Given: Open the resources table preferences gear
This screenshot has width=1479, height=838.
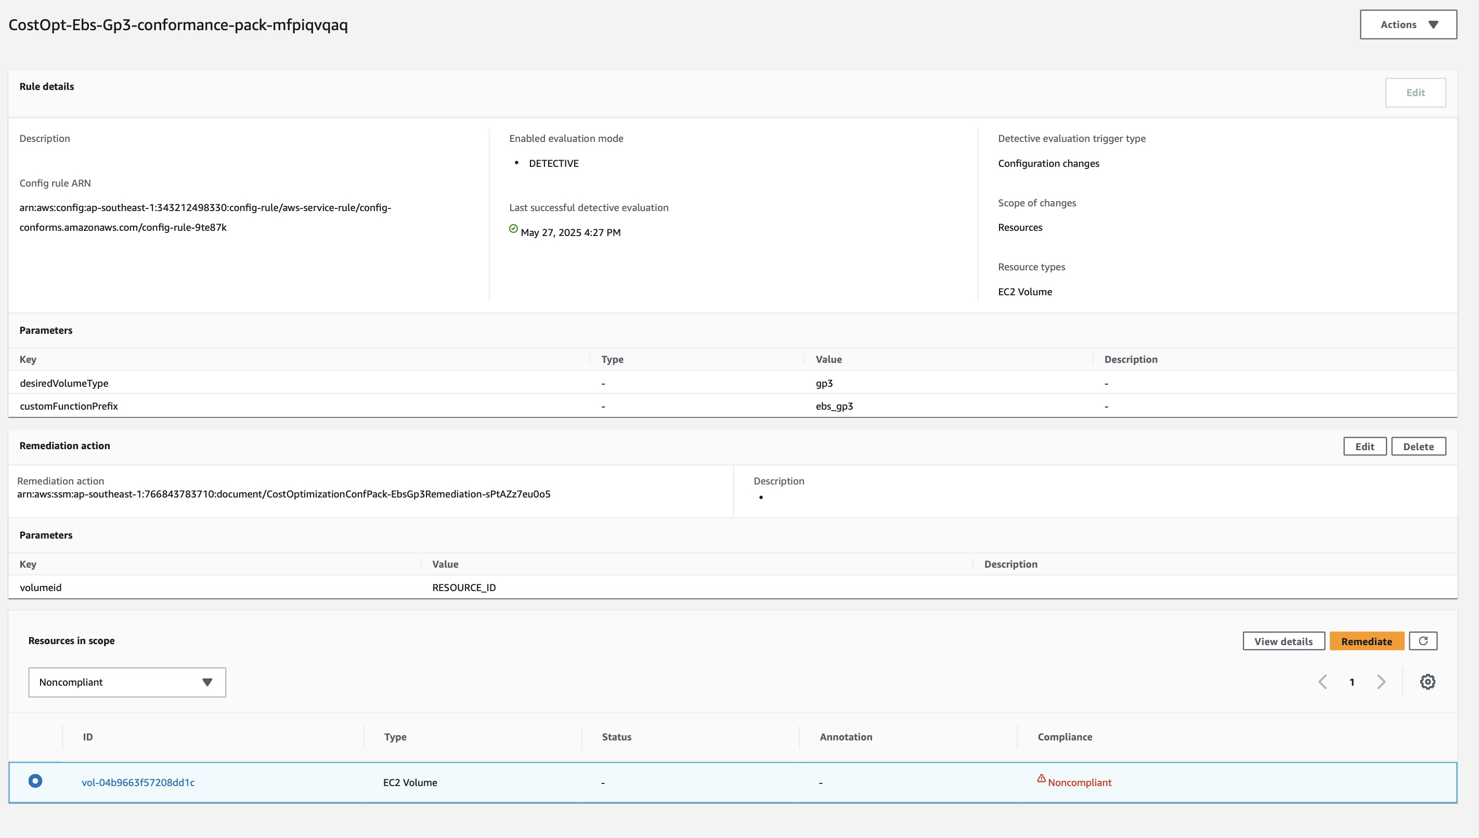Looking at the screenshot, I should point(1427,682).
